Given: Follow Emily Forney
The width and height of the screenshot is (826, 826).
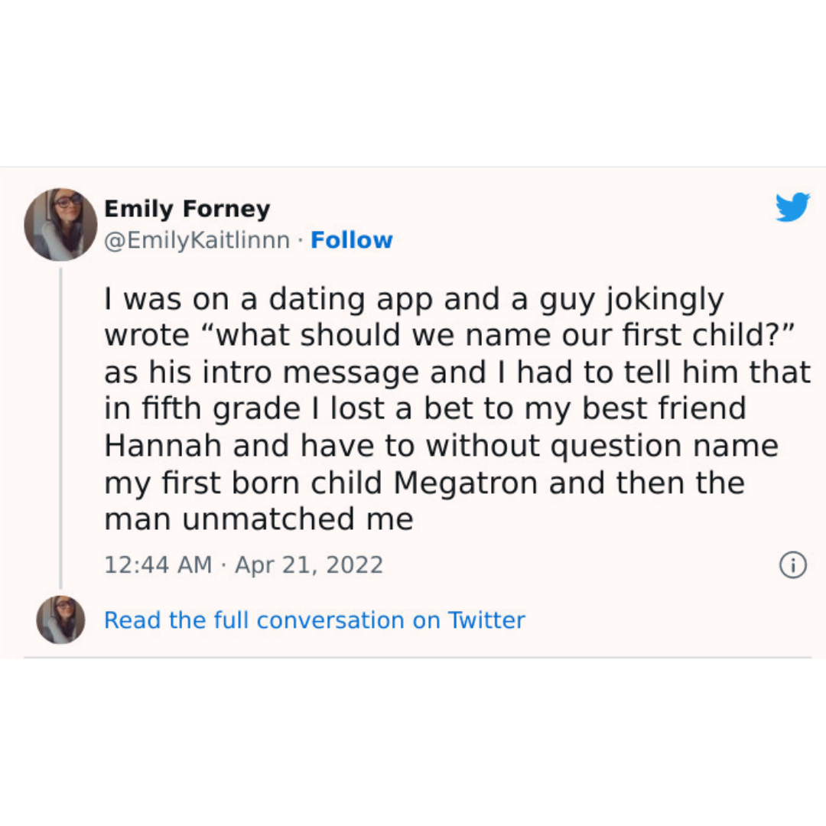Looking at the screenshot, I should (x=352, y=240).
